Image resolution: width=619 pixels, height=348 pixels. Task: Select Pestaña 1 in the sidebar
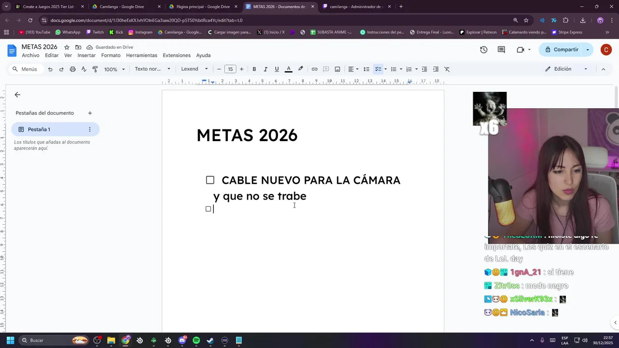(55, 130)
